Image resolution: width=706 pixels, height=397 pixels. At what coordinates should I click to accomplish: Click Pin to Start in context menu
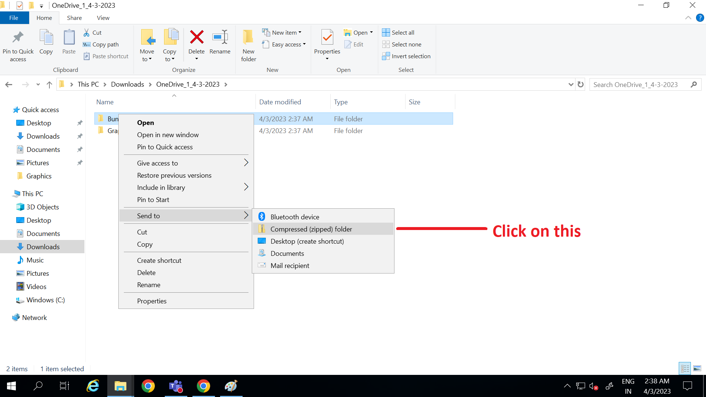coord(186,199)
